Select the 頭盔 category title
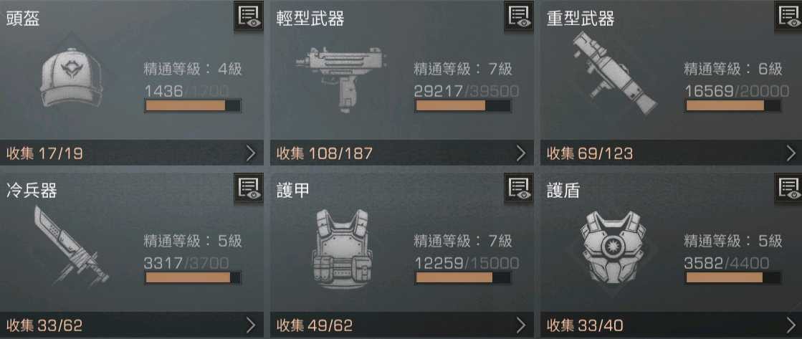The image size is (802, 339). (23, 19)
